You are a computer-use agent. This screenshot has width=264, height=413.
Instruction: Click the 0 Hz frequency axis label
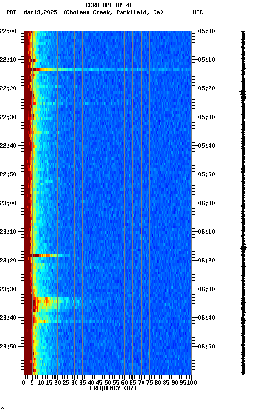24,383
